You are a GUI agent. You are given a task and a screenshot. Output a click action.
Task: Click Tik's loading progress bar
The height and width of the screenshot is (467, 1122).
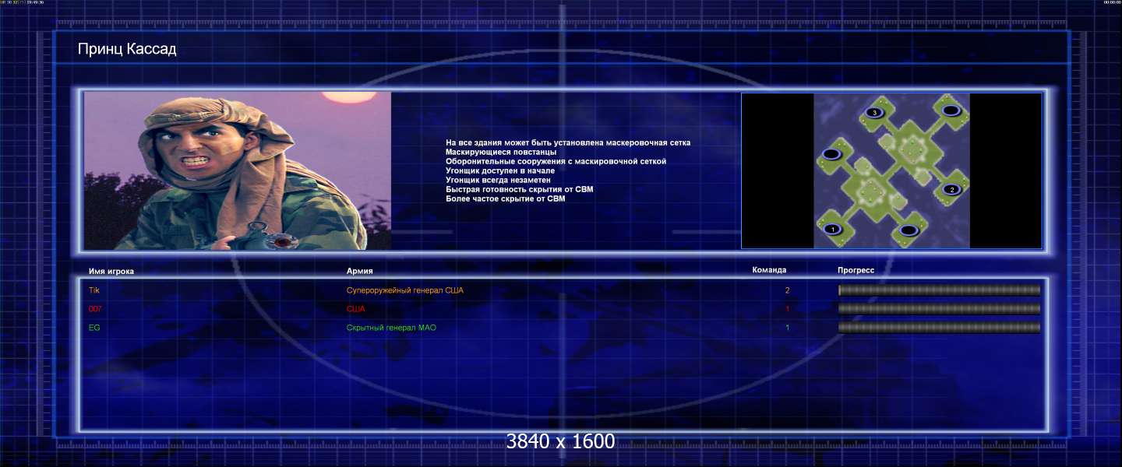click(x=939, y=290)
